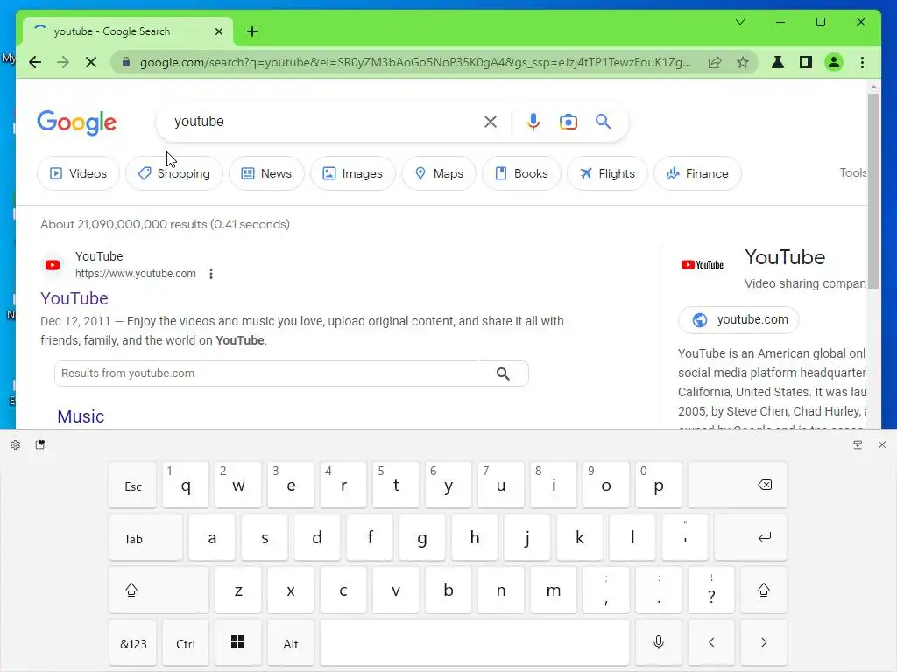Tap the space bar
This screenshot has width=897, height=672.
[475, 643]
